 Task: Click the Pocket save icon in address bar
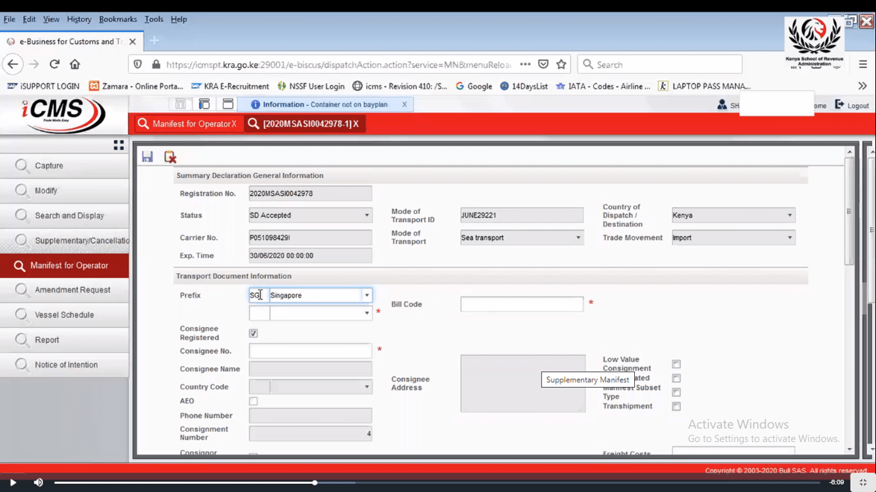click(543, 64)
